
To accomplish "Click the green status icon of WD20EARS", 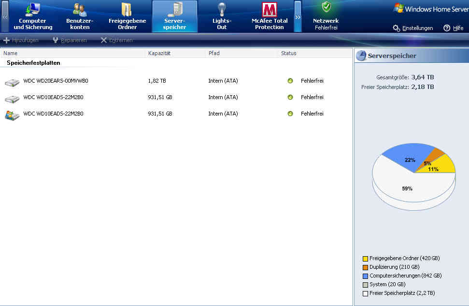I will click(x=290, y=81).
